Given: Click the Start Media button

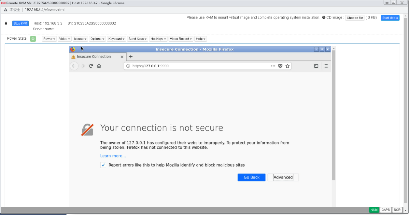Looking at the screenshot, I should (390, 18).
